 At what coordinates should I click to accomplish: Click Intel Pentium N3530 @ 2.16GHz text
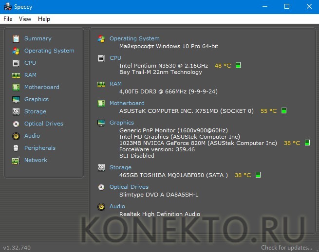[164, 66]
